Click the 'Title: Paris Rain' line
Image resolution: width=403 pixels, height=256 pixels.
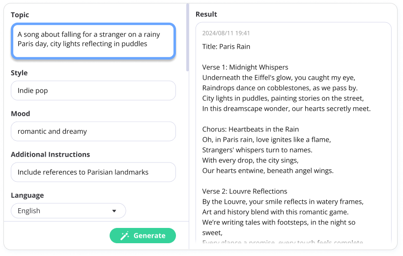coord(226,47)
